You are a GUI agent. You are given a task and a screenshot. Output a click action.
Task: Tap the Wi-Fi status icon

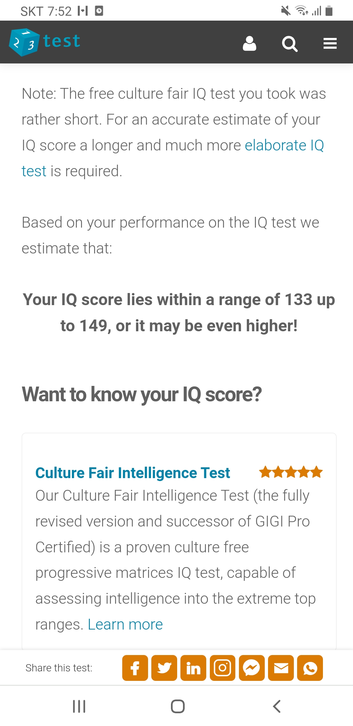point(301,10)
